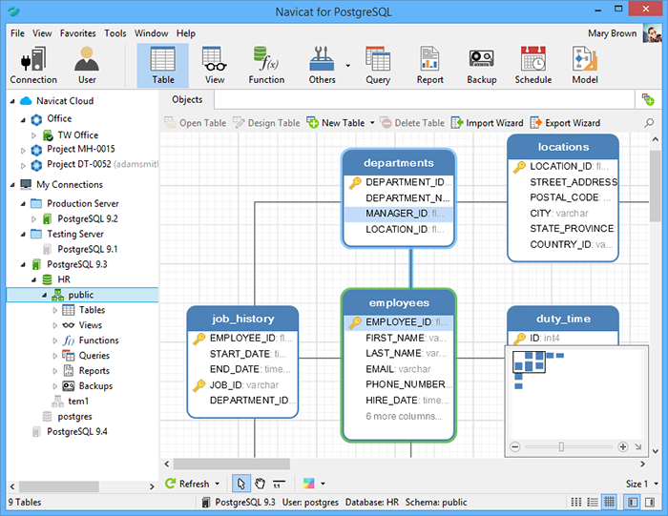Open the Report toolbar icon
Screen dimensions: 668x516
coord(429,66)
